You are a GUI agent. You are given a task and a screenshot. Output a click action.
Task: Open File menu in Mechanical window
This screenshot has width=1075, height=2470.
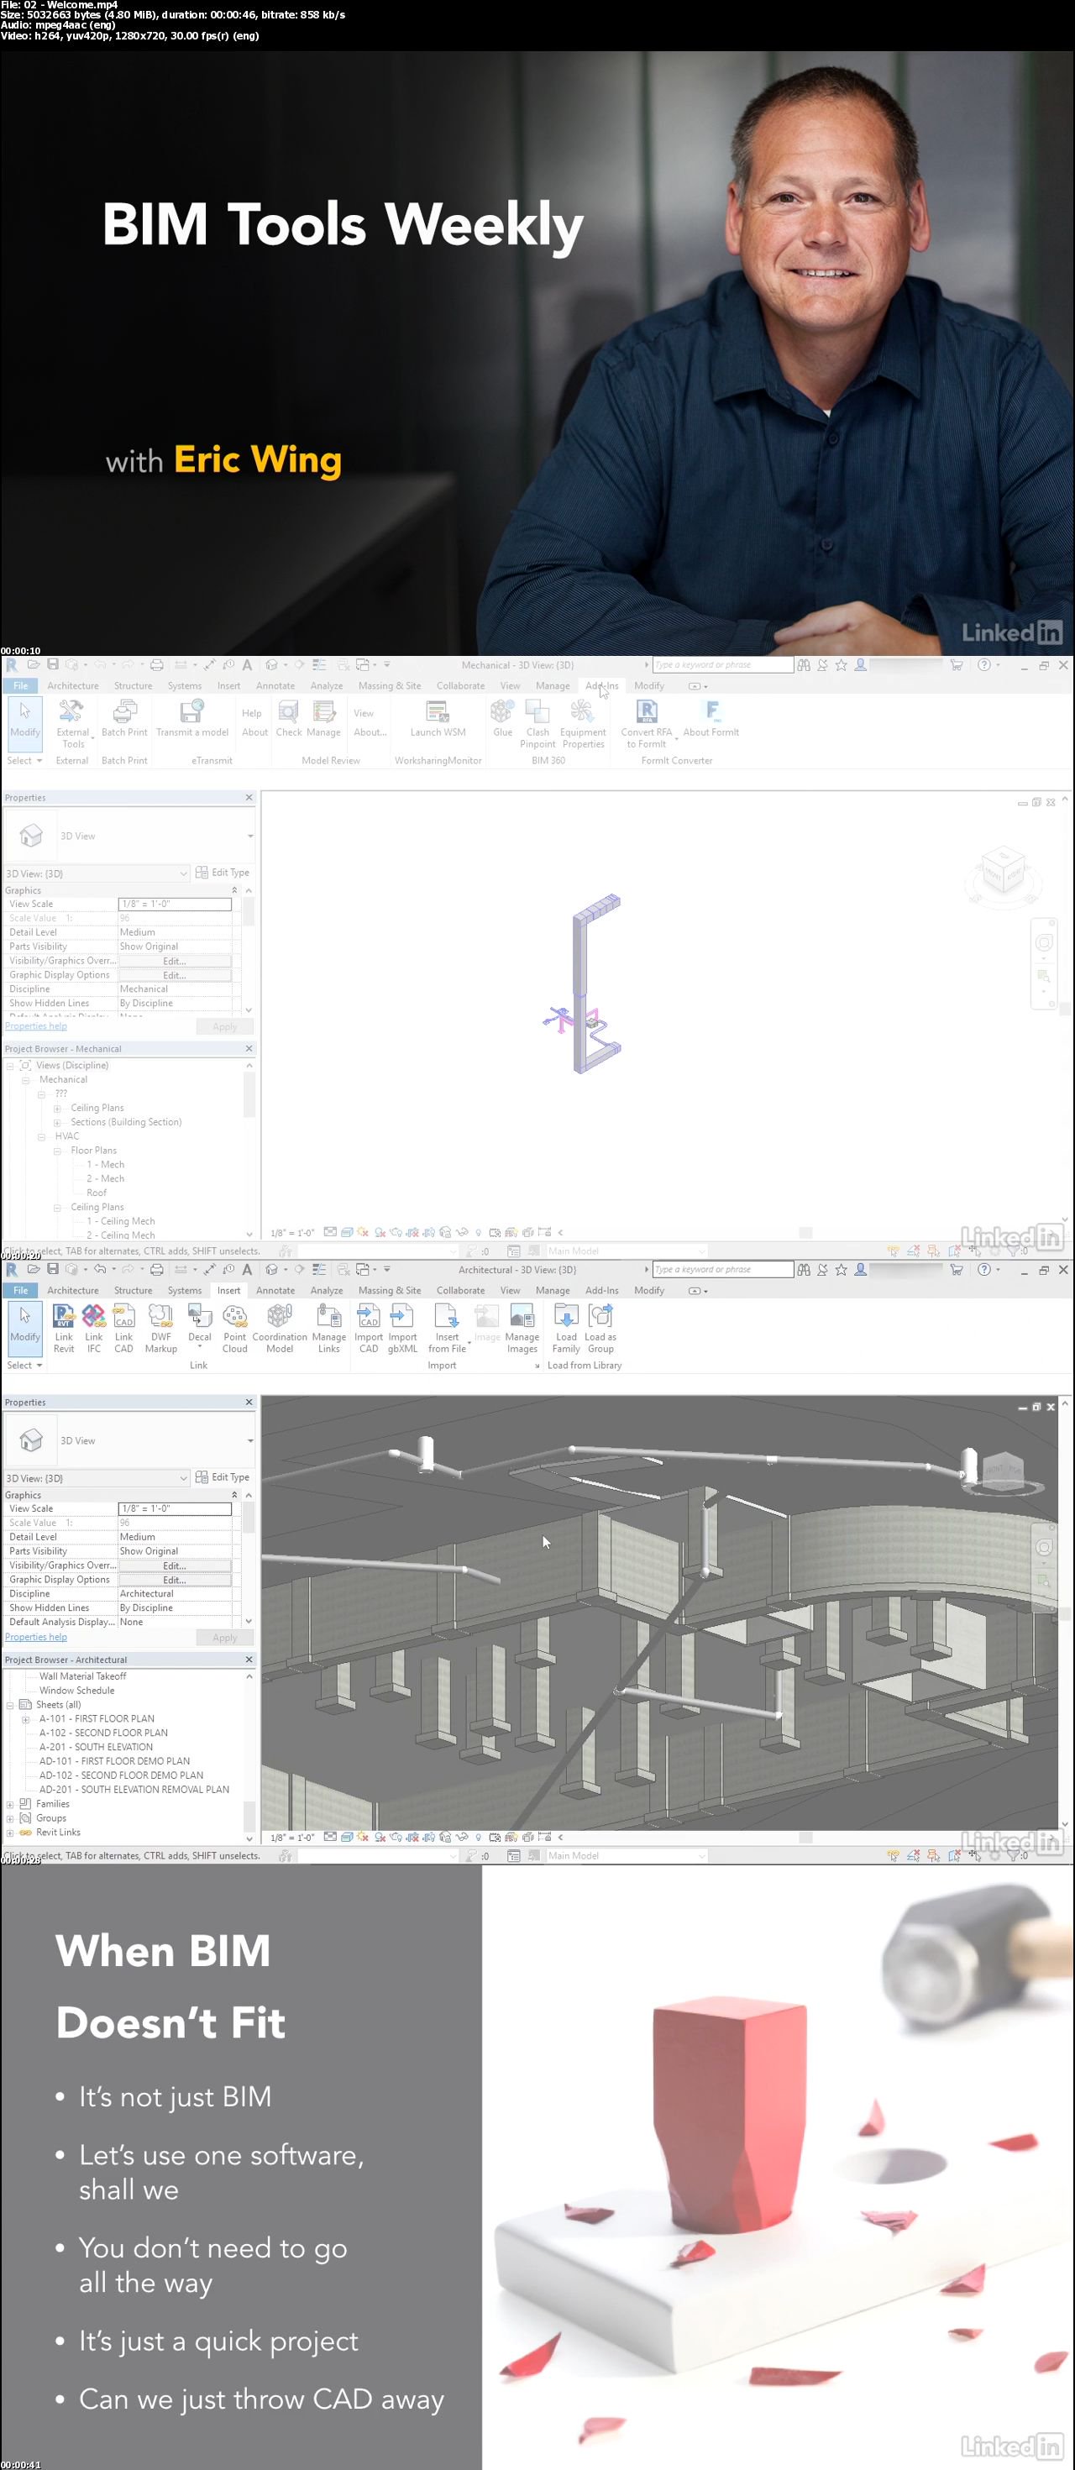[x=20, y=686]
